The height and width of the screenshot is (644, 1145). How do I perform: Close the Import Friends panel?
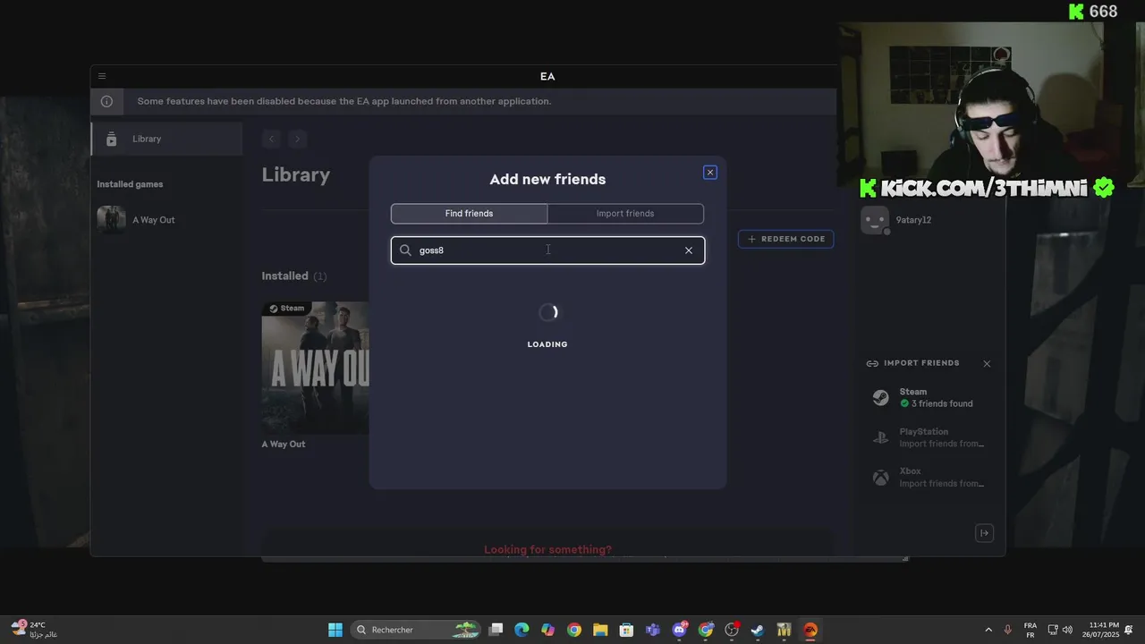(x=987, y=364)
